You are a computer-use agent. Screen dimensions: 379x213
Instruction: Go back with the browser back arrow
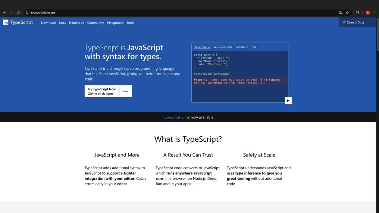[4, 13]
